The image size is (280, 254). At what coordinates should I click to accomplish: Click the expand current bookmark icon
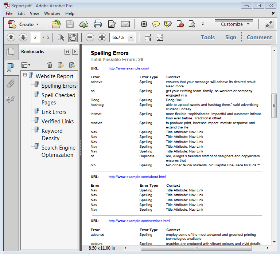[72, 65]
